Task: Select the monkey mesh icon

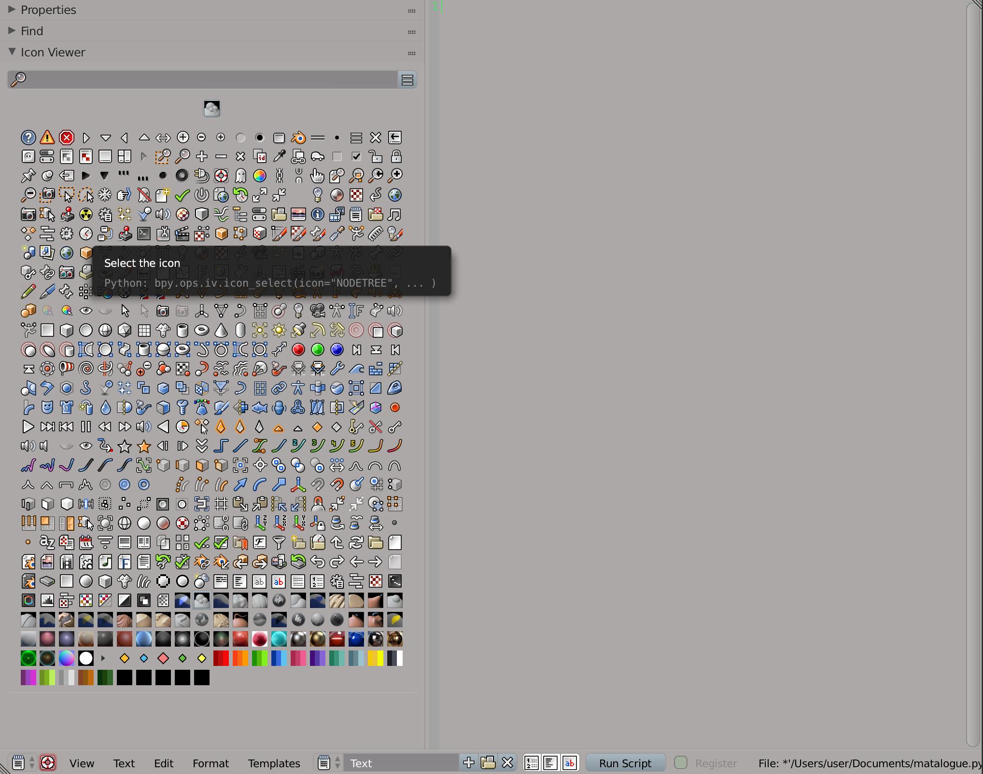Action: (163, 331)
